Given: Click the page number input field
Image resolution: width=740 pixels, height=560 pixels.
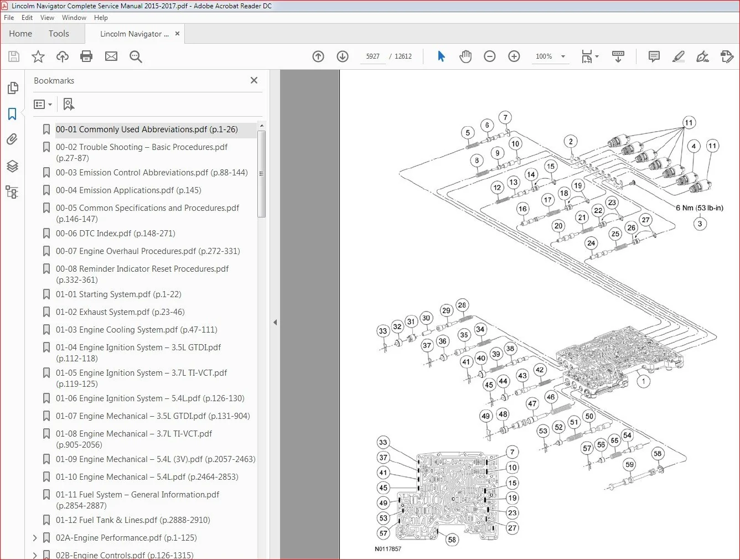Looking at the screenshot, I should tap(372, 56).
